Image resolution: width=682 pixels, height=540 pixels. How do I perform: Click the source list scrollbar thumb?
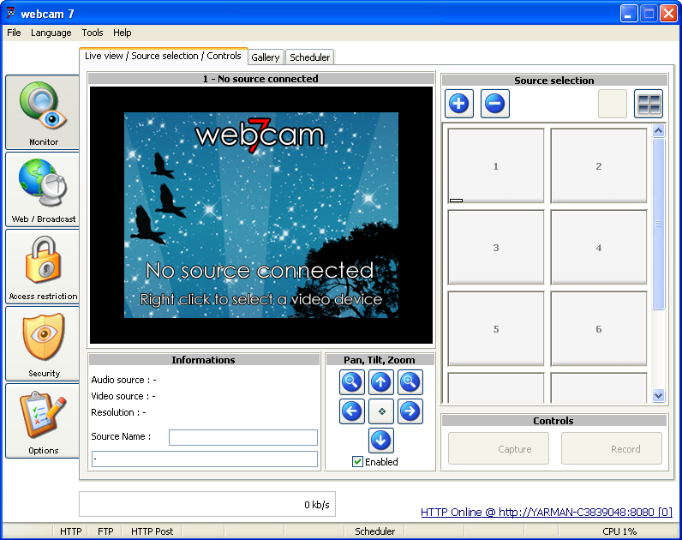[x=659, y=224]
